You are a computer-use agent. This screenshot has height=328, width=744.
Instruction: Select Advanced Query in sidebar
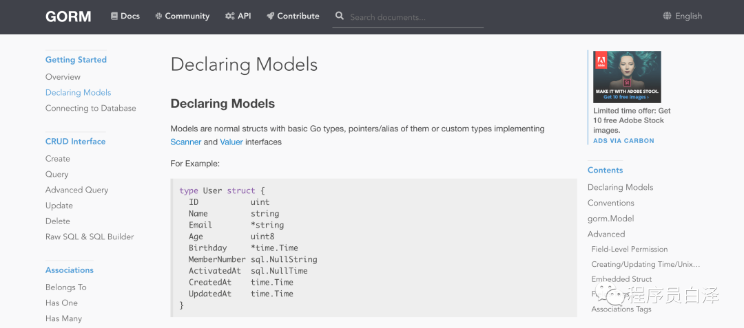(76, 190)
